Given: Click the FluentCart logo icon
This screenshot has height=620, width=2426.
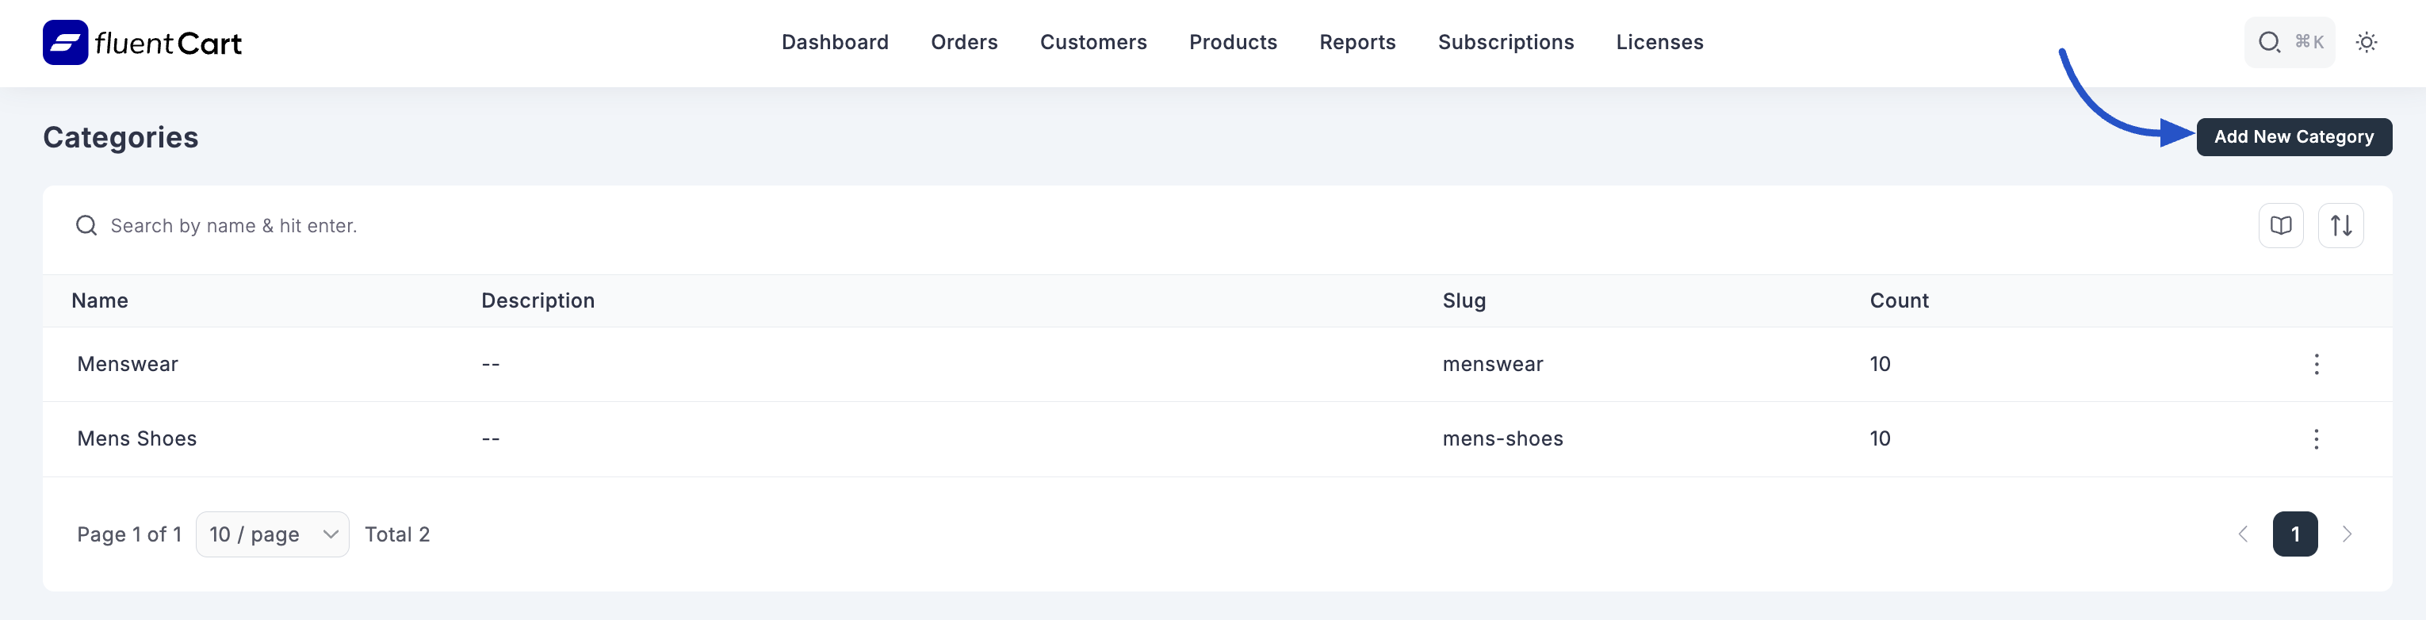Looking at the screenshot, I should point(65,42).
